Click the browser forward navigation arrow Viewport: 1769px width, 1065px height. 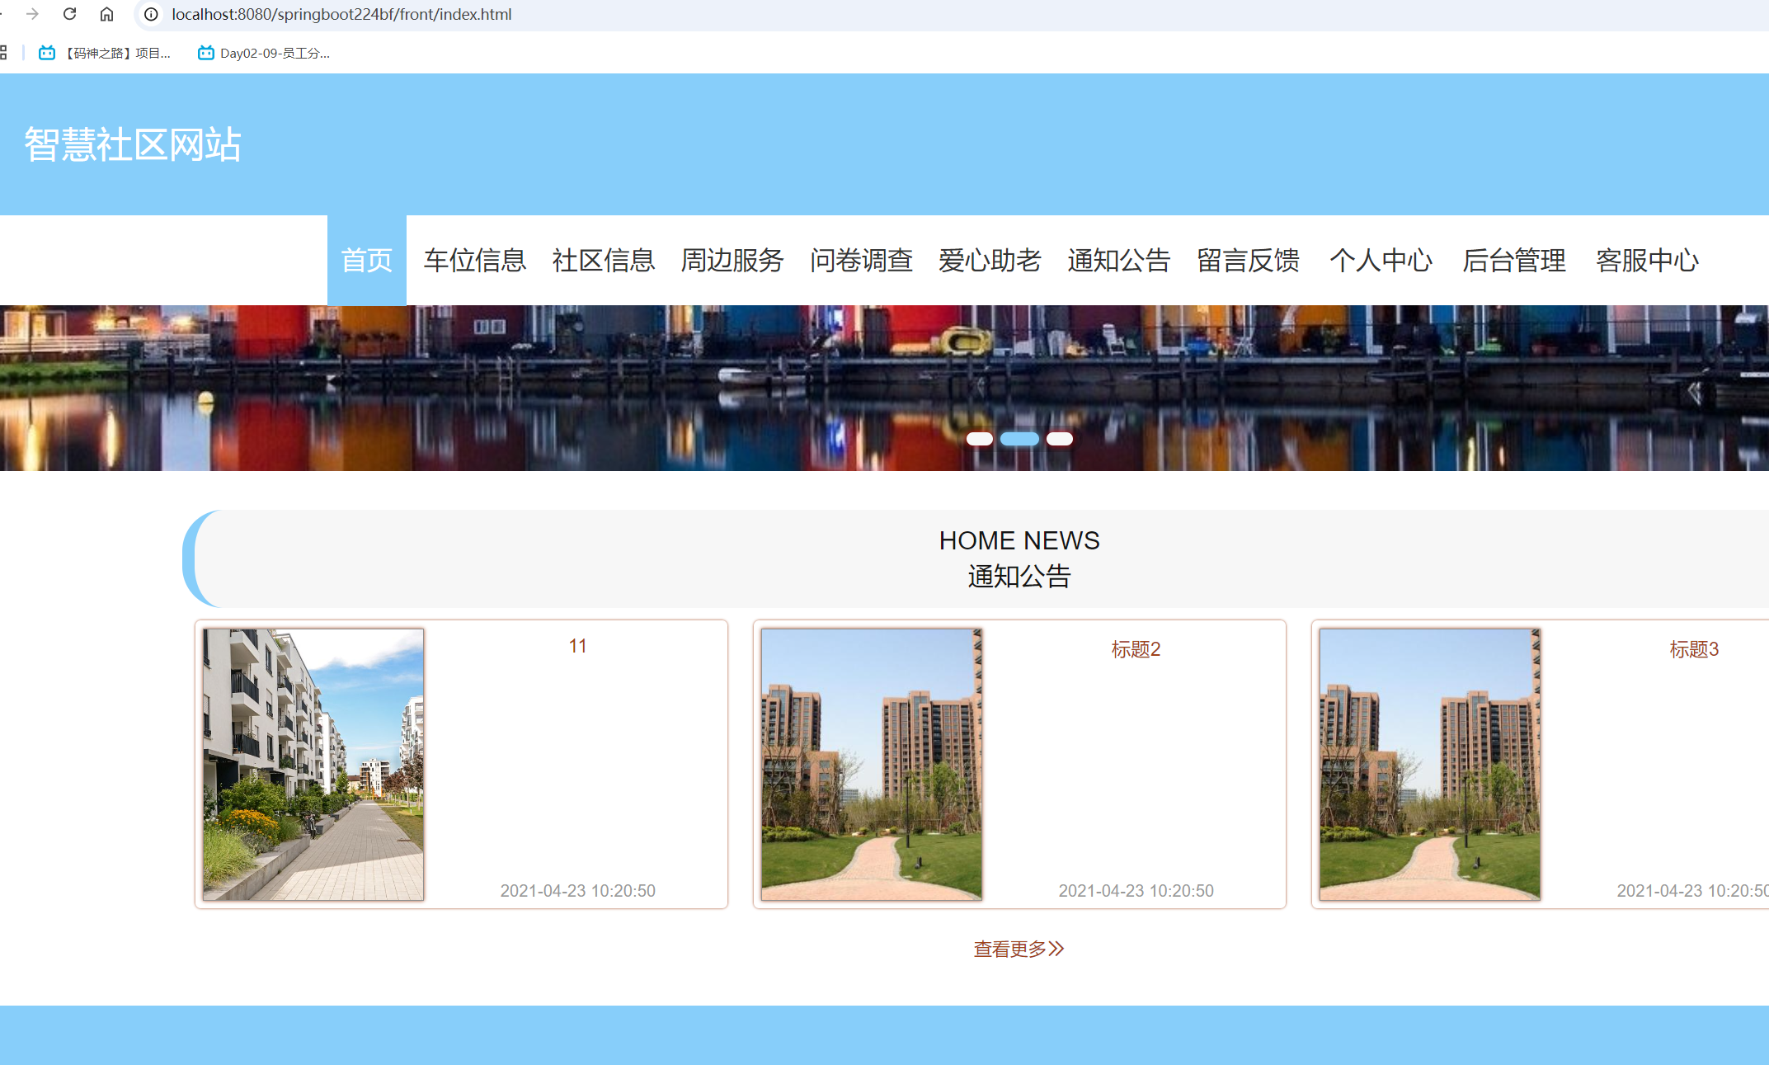pyautogui.click(x=31, y=13)
